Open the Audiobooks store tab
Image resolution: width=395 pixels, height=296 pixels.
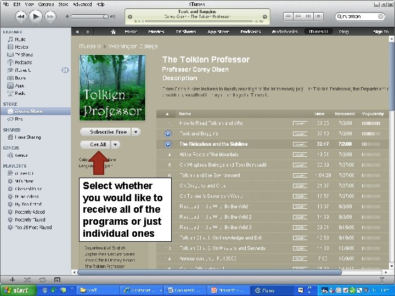pos(285,32)
